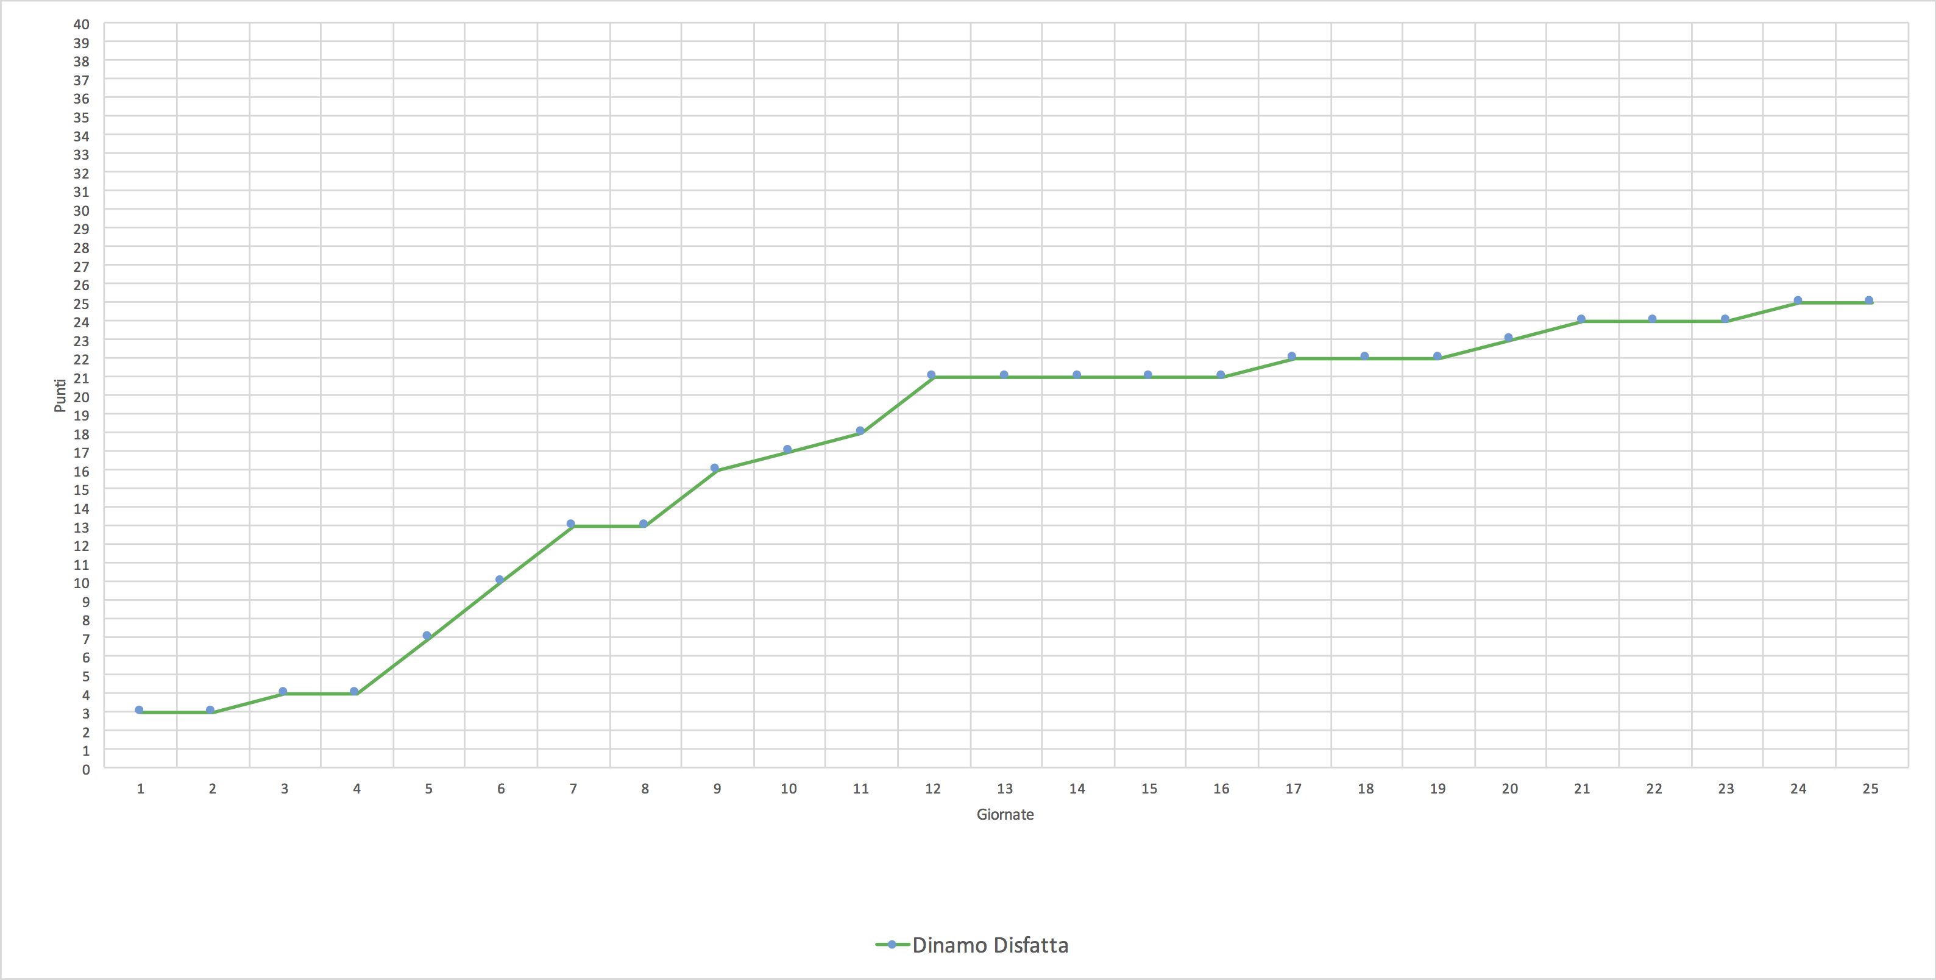Select the data point at giornata 22
This screenshot has height=980, width=1936.
pyautogui.click(x=1652, y=319)
